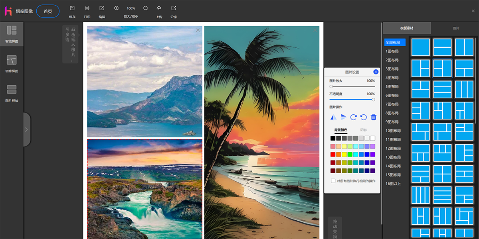Flip image horizontally in 图片操作
Image resolution: width=479 pixels, height=239 pixels.
pyautogui.click(x=333, y=117)
